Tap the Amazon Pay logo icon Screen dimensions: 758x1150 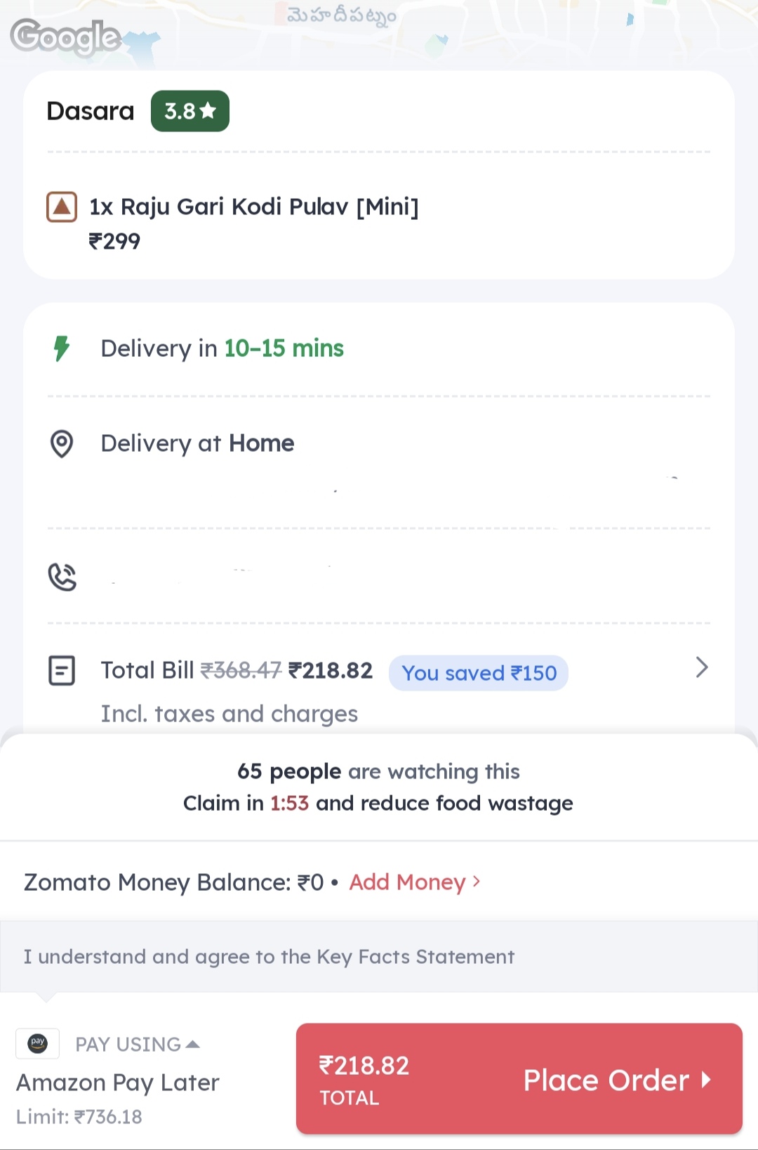(38, 1043)
